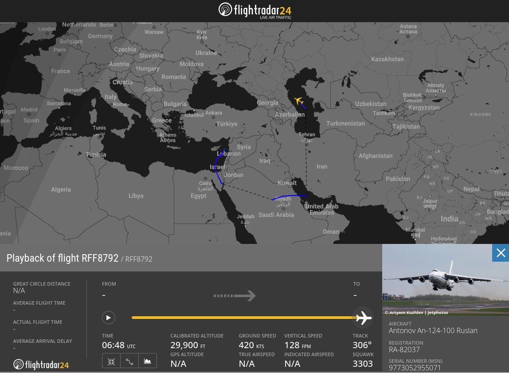Click the vertical speed 128 FPM value
Screen dimensions: 509x373
pyautogui.click(x=298, y=345)
